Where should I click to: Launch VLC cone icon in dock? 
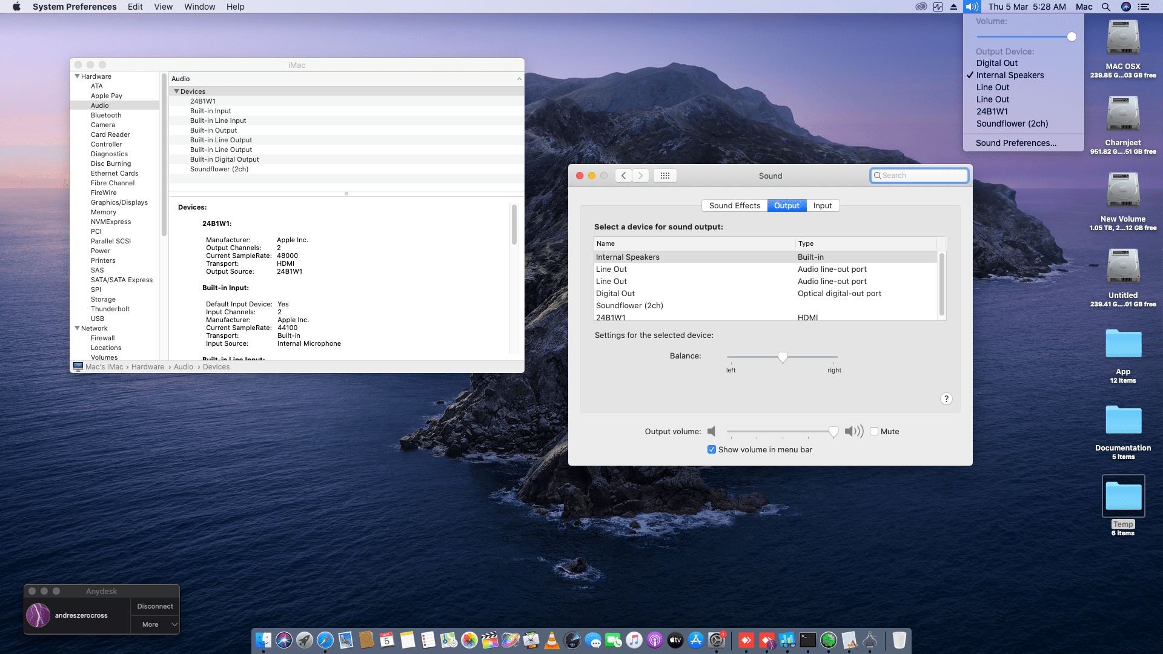552,640
